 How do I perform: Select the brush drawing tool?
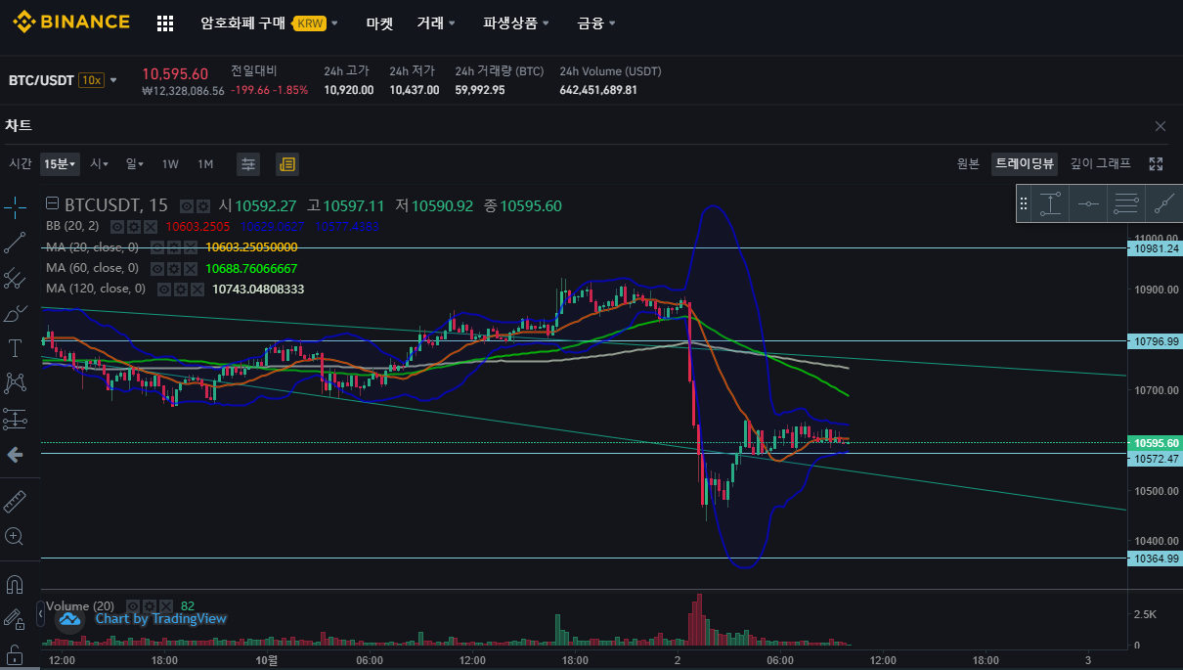(x=15, y=313)
